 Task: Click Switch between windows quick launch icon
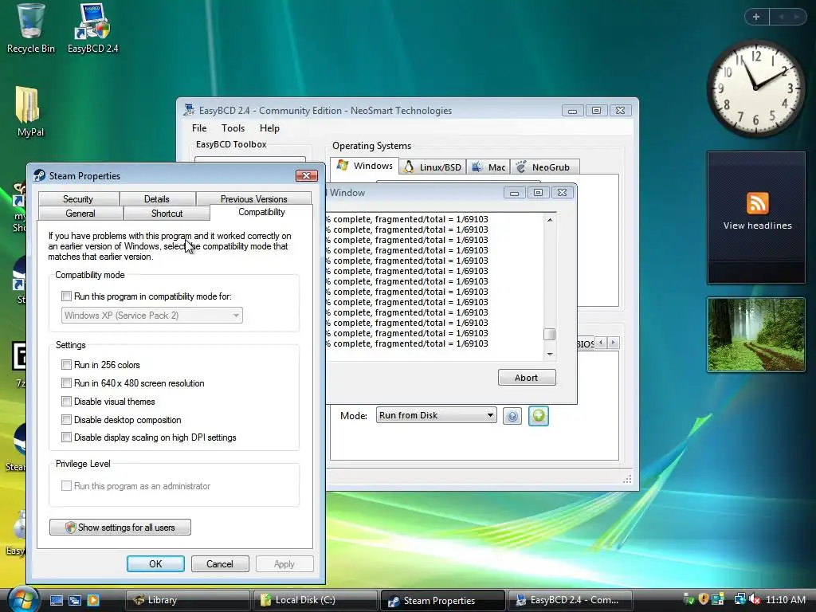point(74,600)
